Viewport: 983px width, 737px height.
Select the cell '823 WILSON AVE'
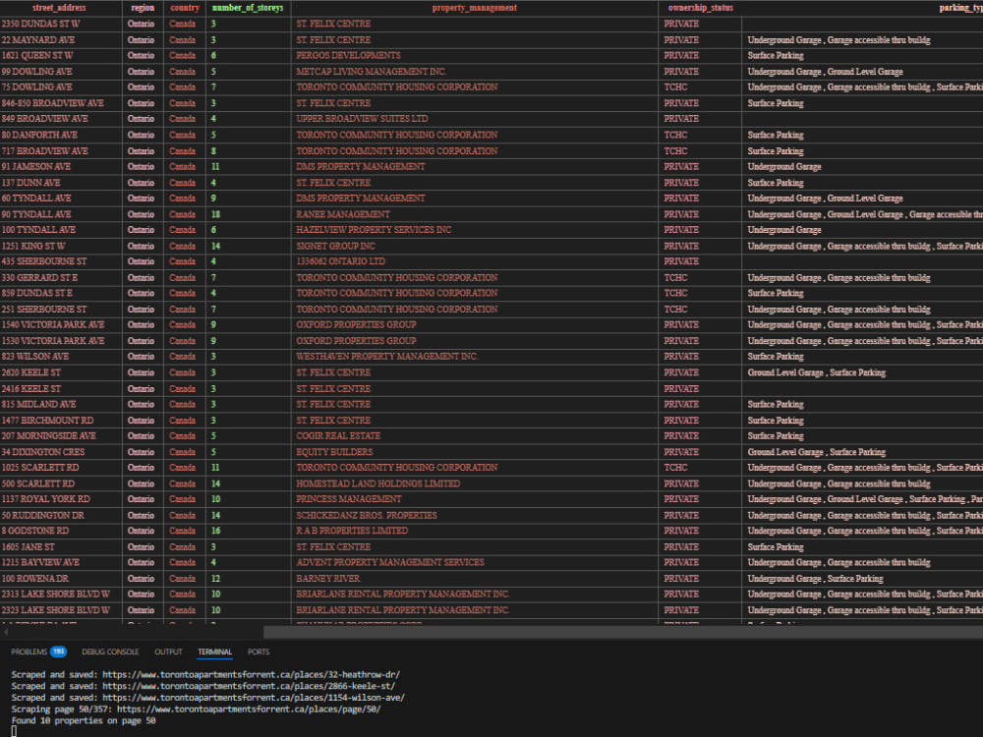point(61,357)
